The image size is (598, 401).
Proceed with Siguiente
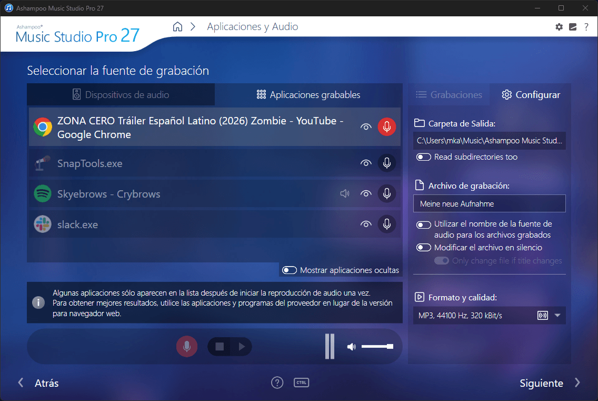pos(550,383)
